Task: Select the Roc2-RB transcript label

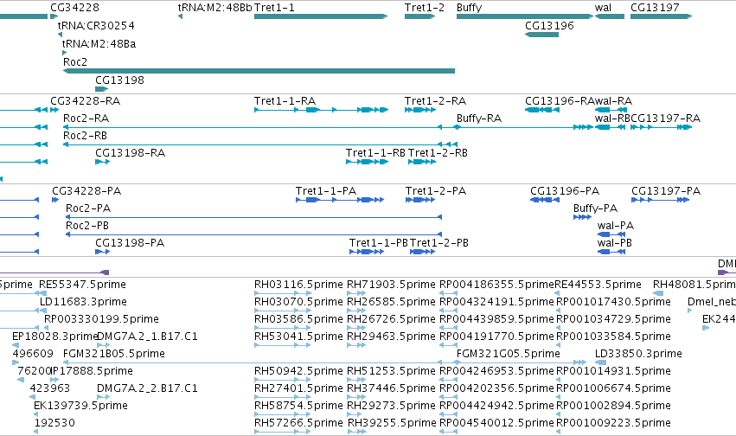Action: pos(85,136)
